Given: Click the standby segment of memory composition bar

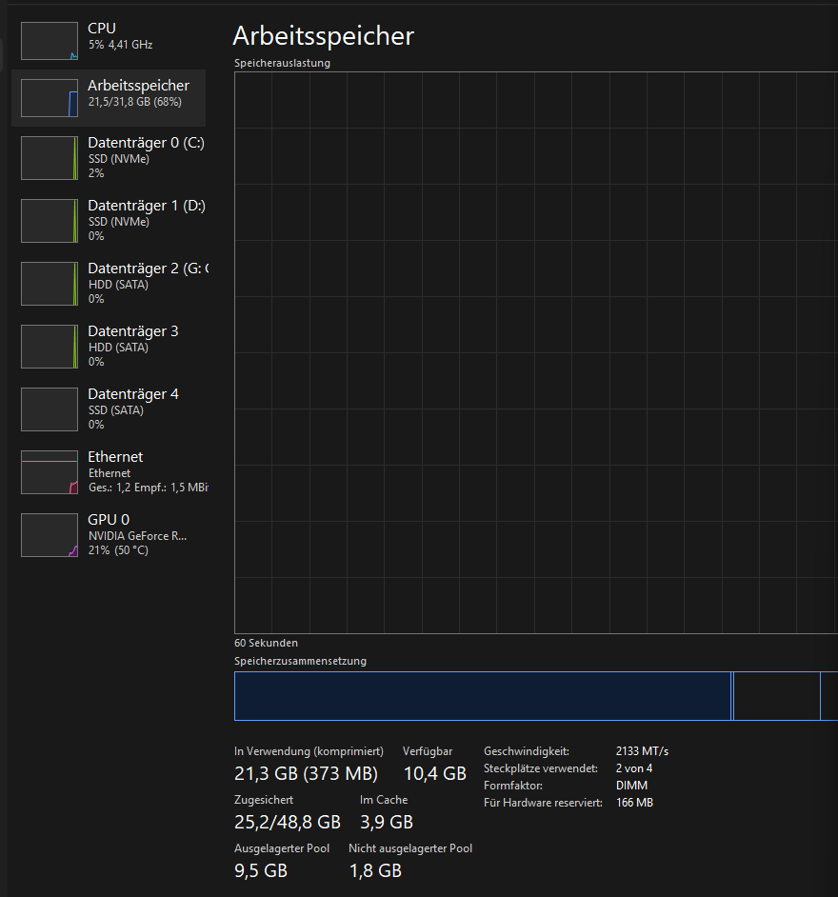Looking at the screenshot, I should click(x=777, y=696).
